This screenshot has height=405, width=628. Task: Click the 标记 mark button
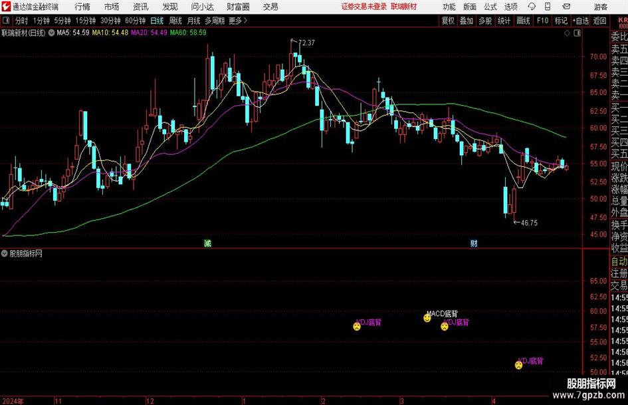pos(561,21)
